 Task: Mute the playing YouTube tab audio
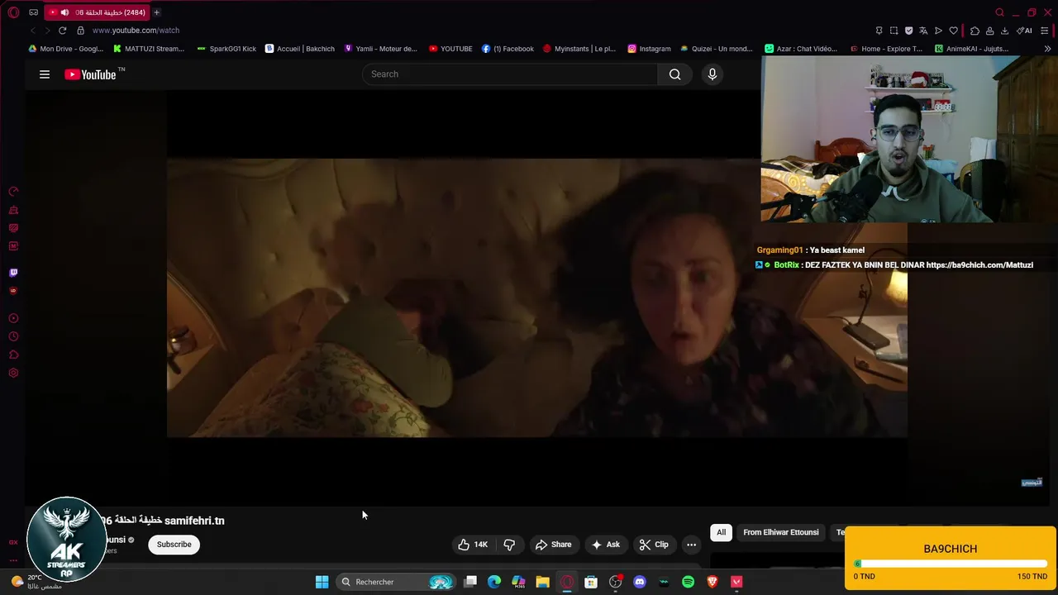pos(64,12)
